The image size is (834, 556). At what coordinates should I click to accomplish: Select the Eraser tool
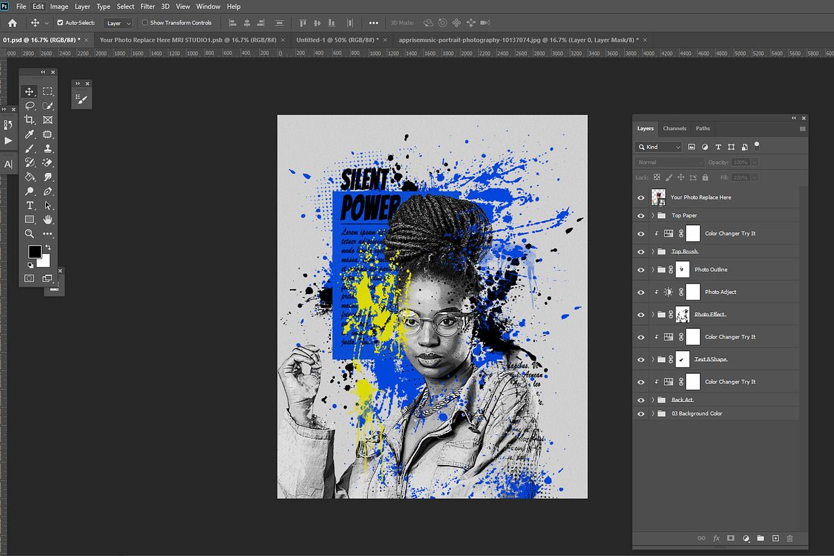pyautogui.click(x=48, y=163)
